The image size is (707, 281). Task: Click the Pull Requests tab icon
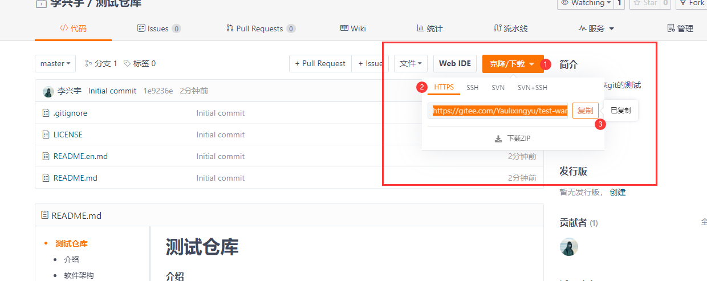point(230,28)
